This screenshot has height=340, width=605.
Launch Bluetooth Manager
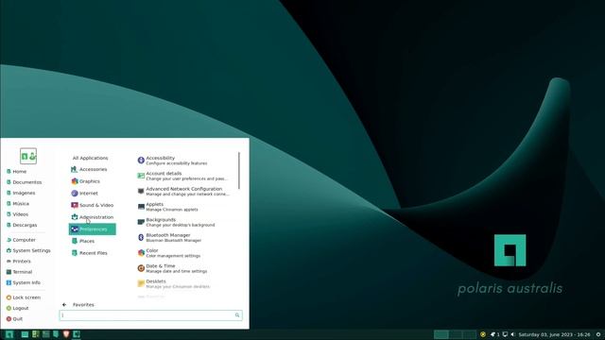pos(169,237)
